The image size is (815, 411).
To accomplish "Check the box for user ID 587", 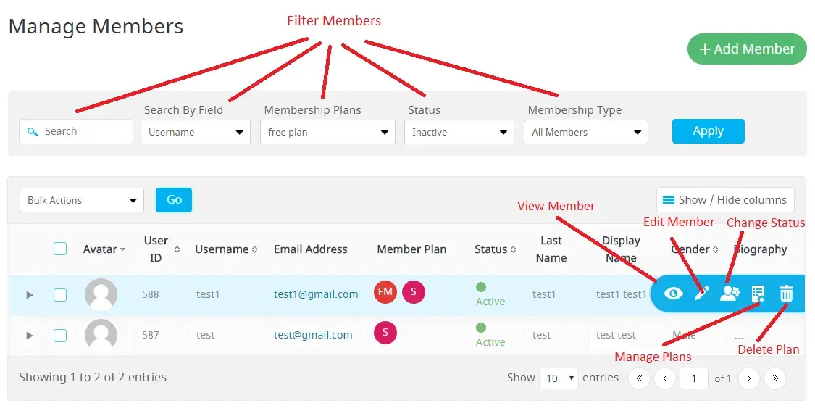I will pos(60,335).
